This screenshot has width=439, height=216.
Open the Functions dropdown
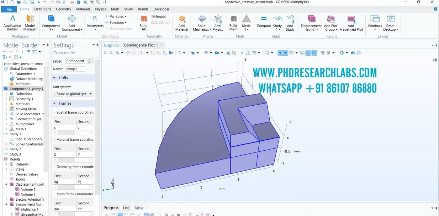pos(116,23)
